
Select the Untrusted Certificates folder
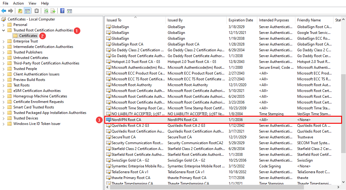(30, 58)
